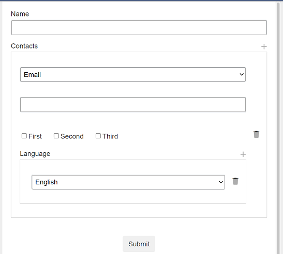
Task: Check the Third checkbox
Action: [x=98, y=136]
